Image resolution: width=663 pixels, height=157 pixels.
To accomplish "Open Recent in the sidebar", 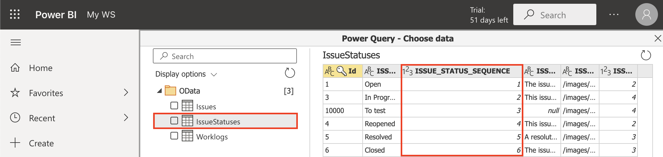I will [42, 118].
